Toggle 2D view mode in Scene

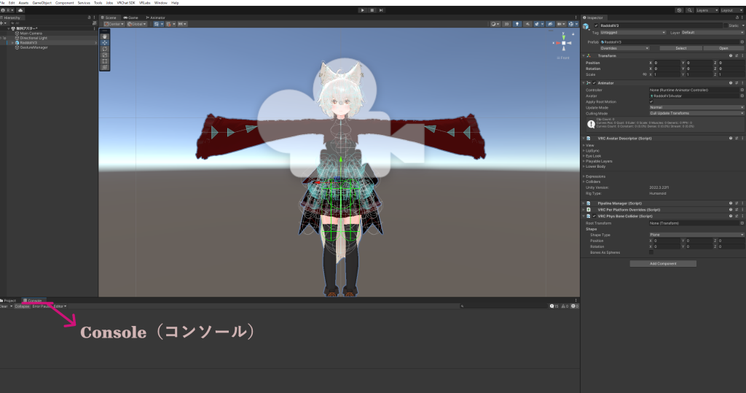pyautogui.click(x=506, y=24)
